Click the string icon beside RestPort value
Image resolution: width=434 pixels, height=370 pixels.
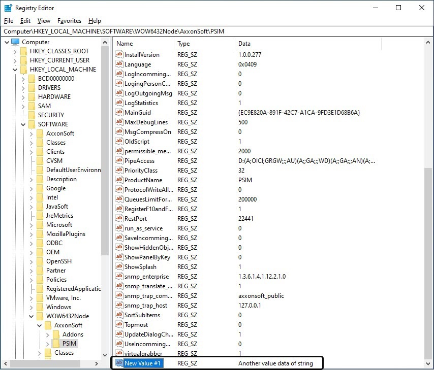pyautogui.click(x=119, y=219)
